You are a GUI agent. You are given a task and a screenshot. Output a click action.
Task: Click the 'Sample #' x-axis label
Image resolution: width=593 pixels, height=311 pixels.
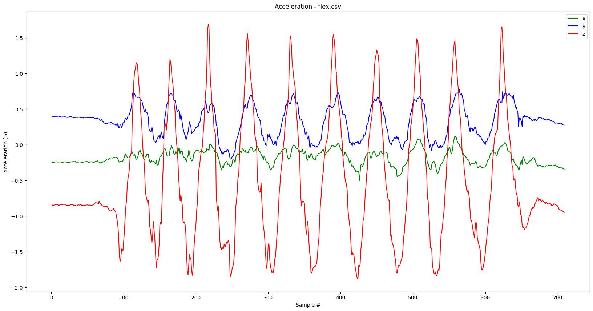[x=308, y=305]
